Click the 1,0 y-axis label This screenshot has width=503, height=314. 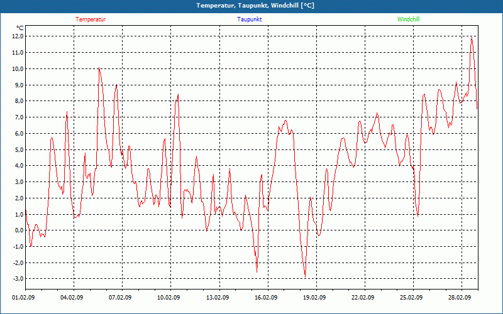point(19,214)
